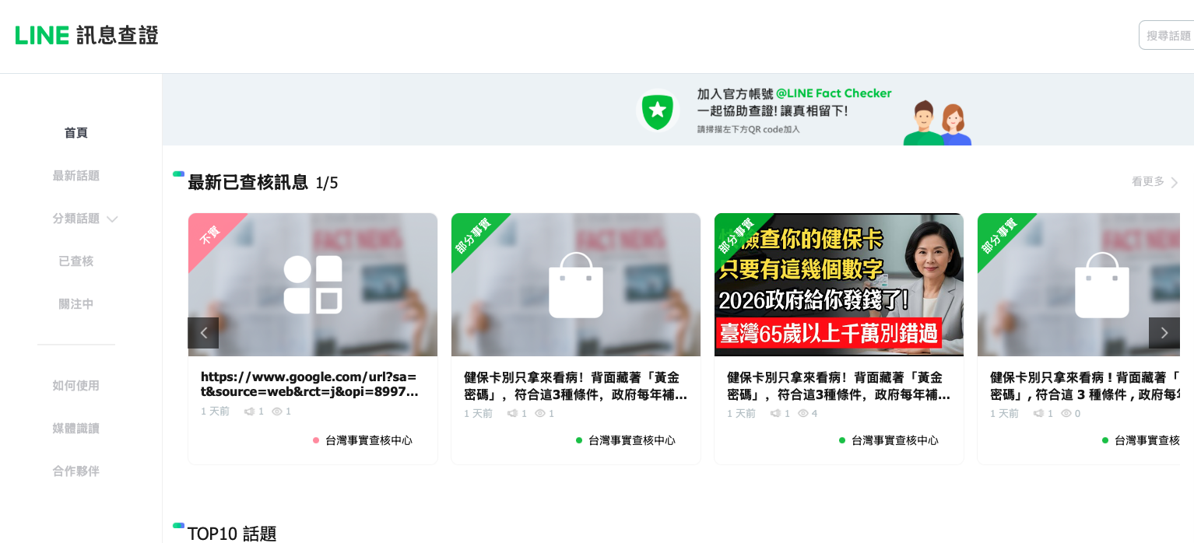Click the 不實 ribbon on first card
This screenshot has width=1194, height=543.
210,235
